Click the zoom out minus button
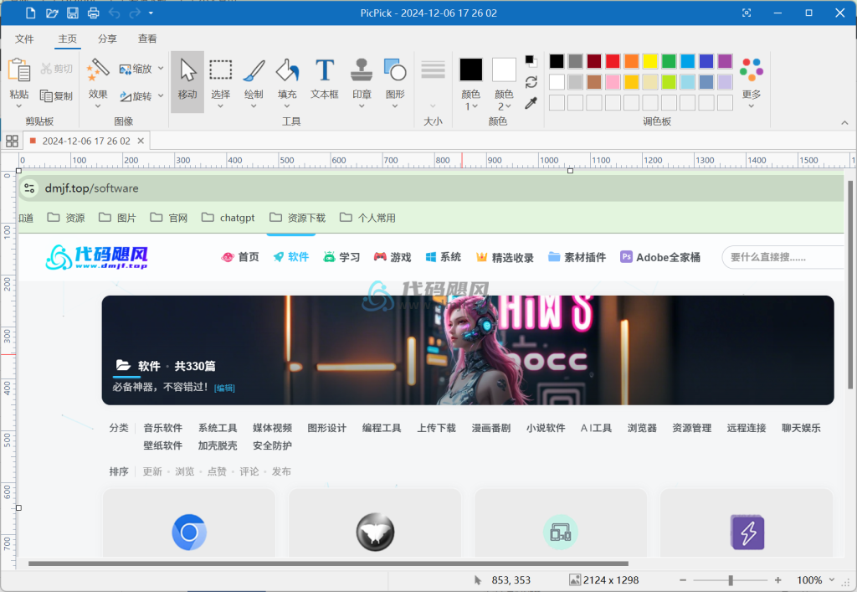 coord(683,580)
